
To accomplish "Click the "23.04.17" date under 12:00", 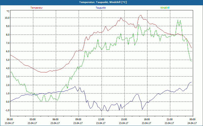I will click(101, 123).
